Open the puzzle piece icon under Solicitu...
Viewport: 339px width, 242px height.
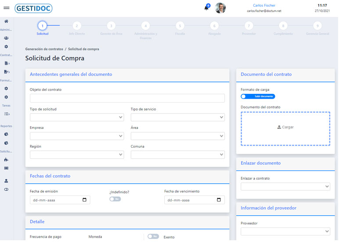point(6,160)
